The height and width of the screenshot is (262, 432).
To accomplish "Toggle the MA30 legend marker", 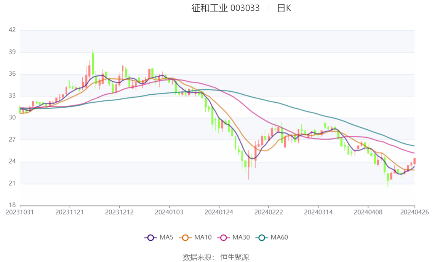I will (x=224, y=238).
